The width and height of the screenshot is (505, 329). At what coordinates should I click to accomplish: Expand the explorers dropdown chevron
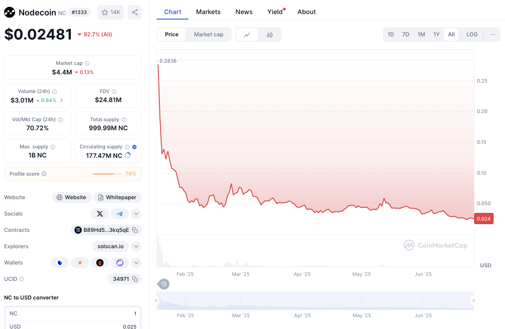point(136,246)
